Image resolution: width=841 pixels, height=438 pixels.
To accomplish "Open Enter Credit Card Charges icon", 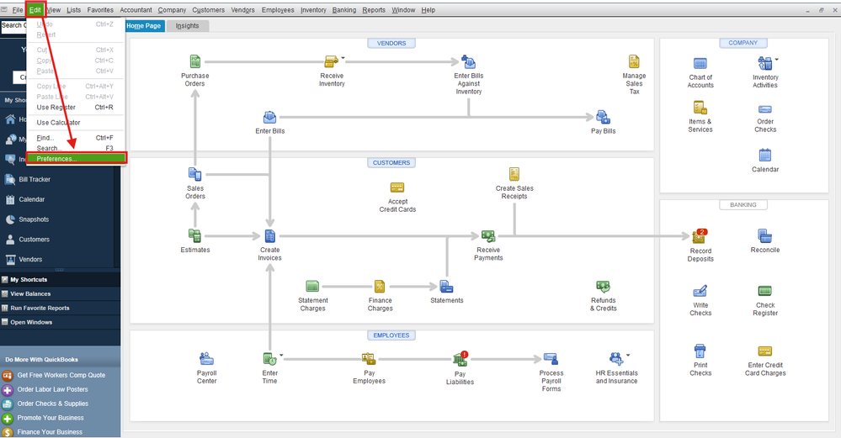I will (x=765, y=351).
